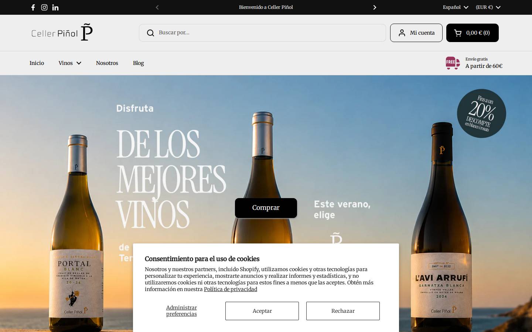Click the Bienvenido a Celler Piñol announcement

pos(266,7)
